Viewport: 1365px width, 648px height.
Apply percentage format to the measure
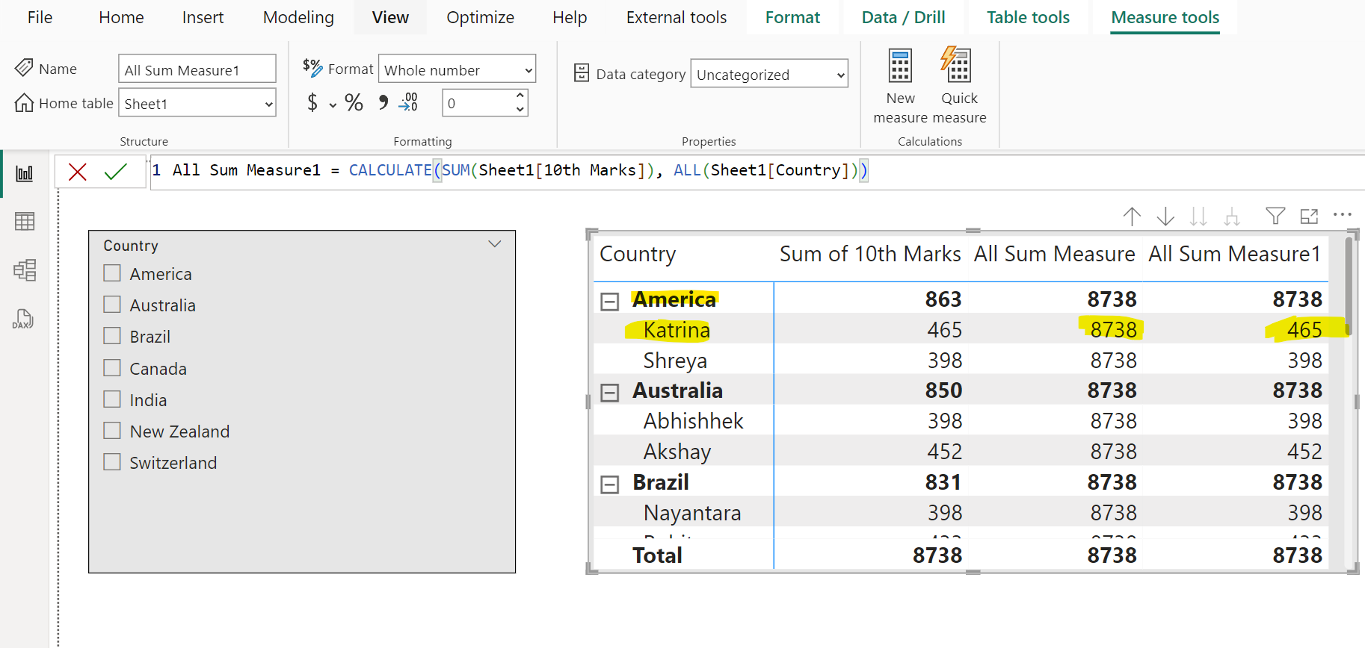[354, 103]
